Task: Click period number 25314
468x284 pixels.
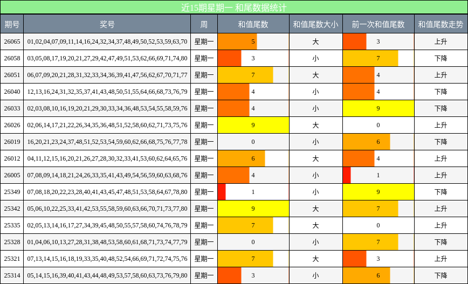Action: 12,275
